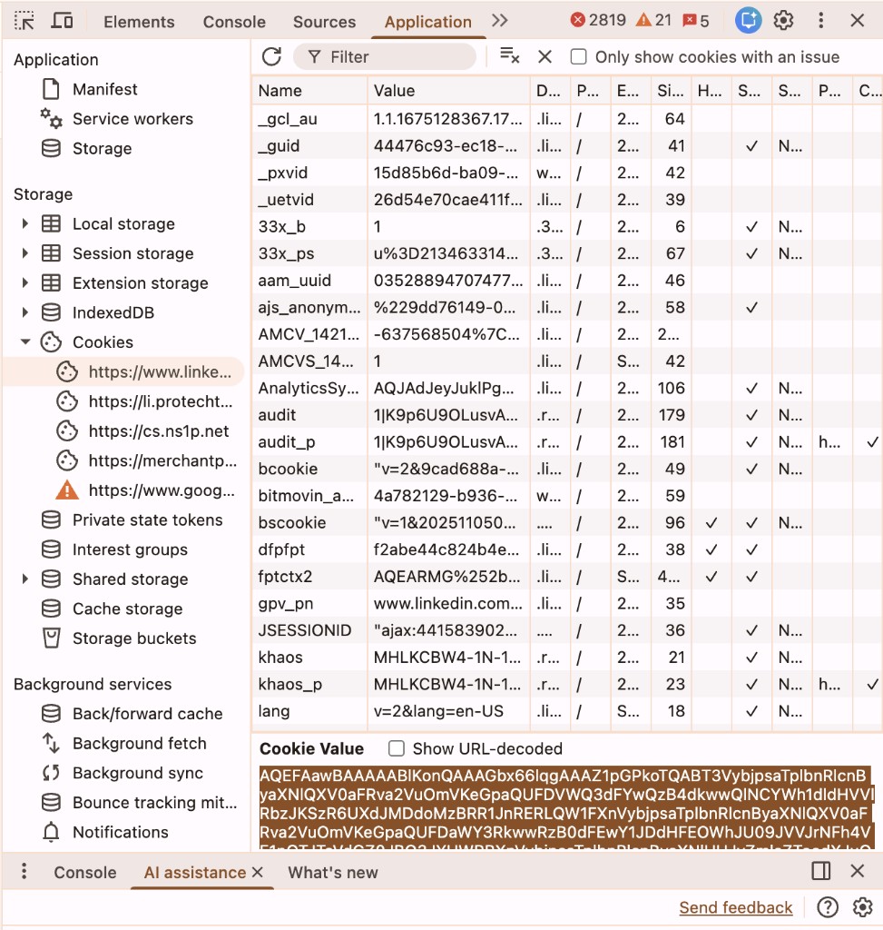This screenshot has height=930, width=883.
Task: Enable Only show cookies with an issue
Action: (578, 56)
